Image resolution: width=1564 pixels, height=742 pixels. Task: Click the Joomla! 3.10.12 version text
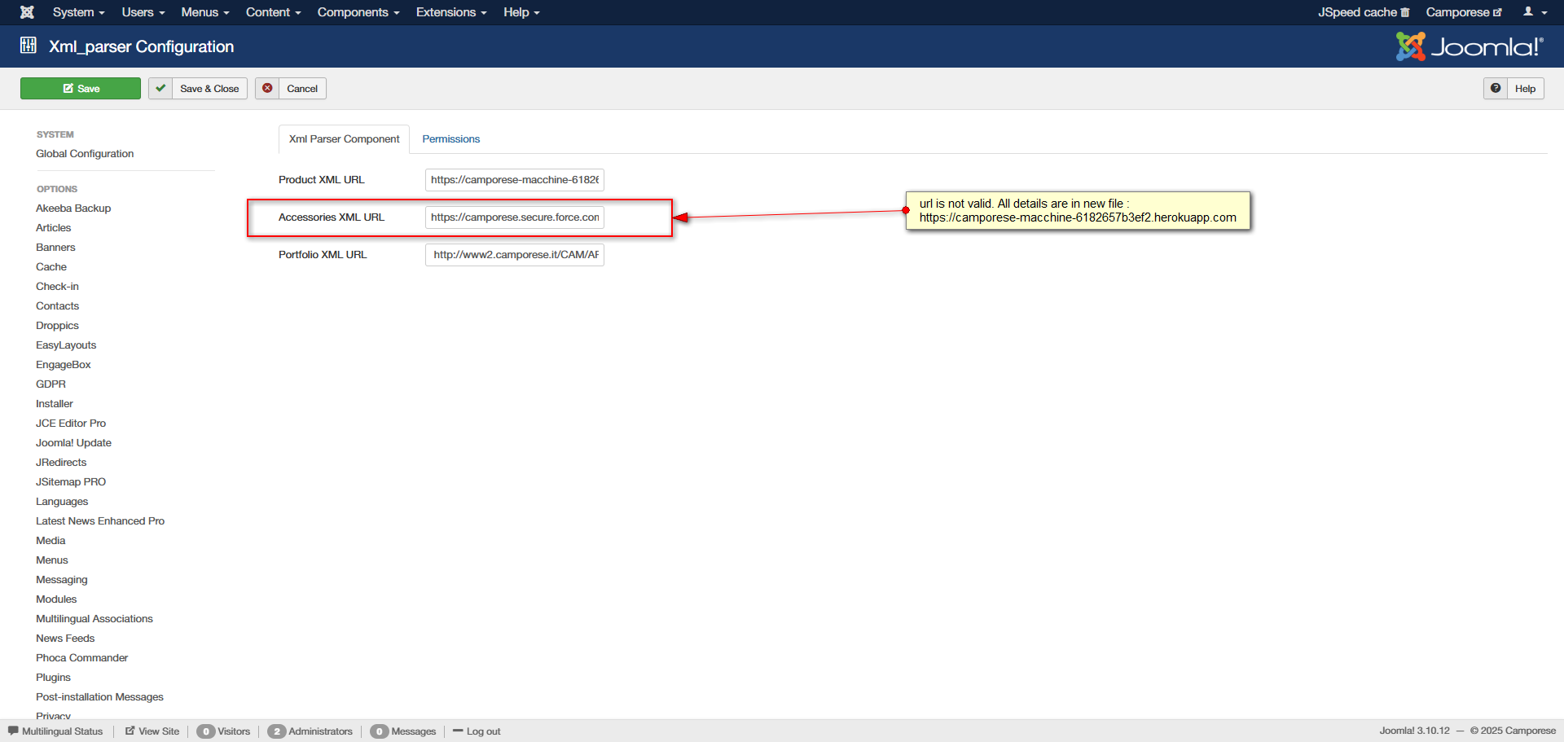[x=1414, y=731]
